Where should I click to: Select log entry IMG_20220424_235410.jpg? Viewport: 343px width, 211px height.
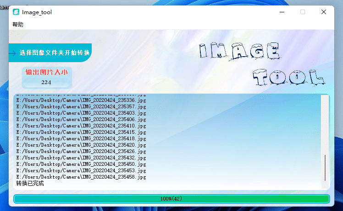tap(81, 126)
